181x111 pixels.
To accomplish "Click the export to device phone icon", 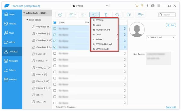I will [84, 15].
